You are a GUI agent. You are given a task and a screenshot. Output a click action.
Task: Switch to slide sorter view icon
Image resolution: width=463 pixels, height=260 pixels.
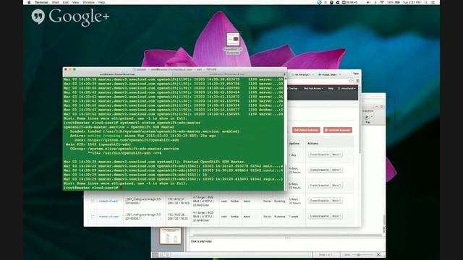click(x=161, y=255)
